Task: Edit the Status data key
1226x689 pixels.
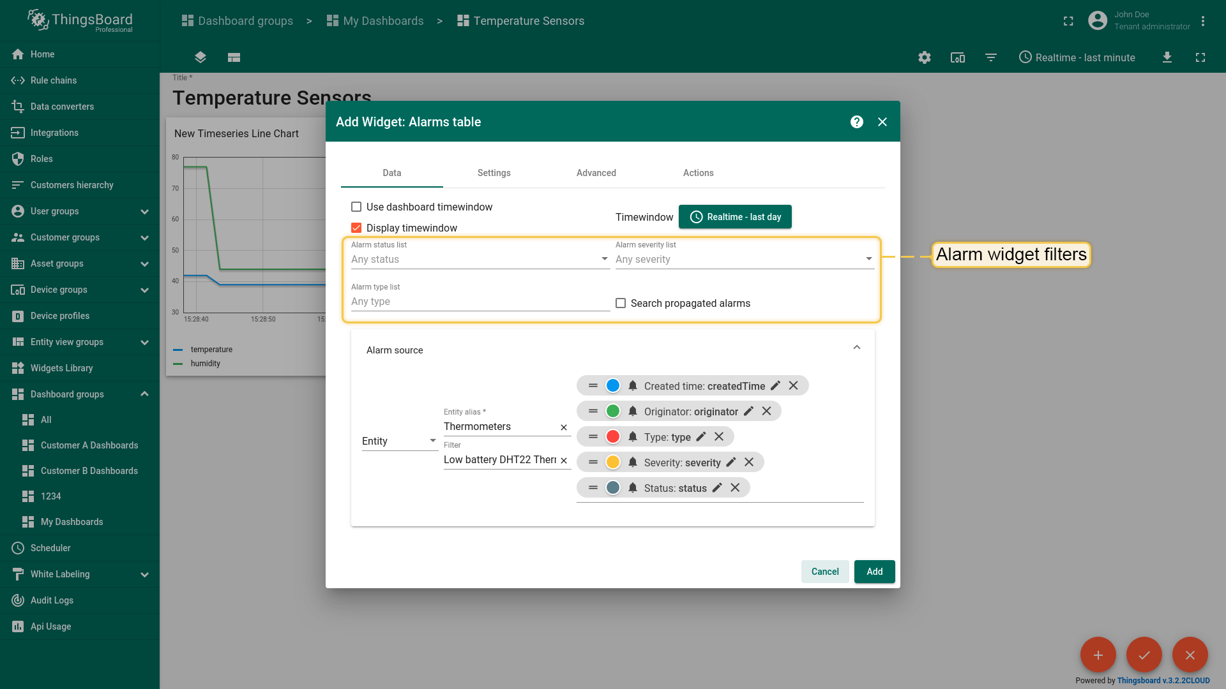Action: (717, 487)
